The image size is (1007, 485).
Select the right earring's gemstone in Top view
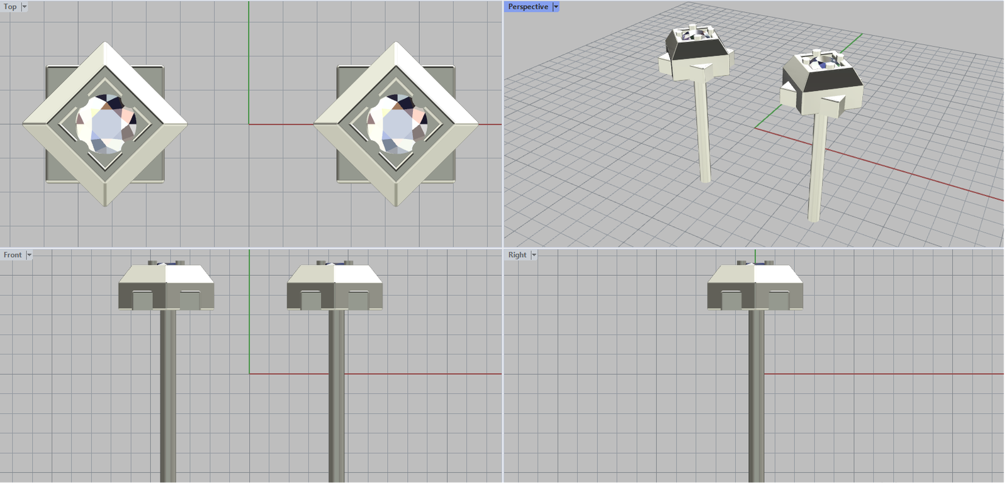tap(397, 124)
